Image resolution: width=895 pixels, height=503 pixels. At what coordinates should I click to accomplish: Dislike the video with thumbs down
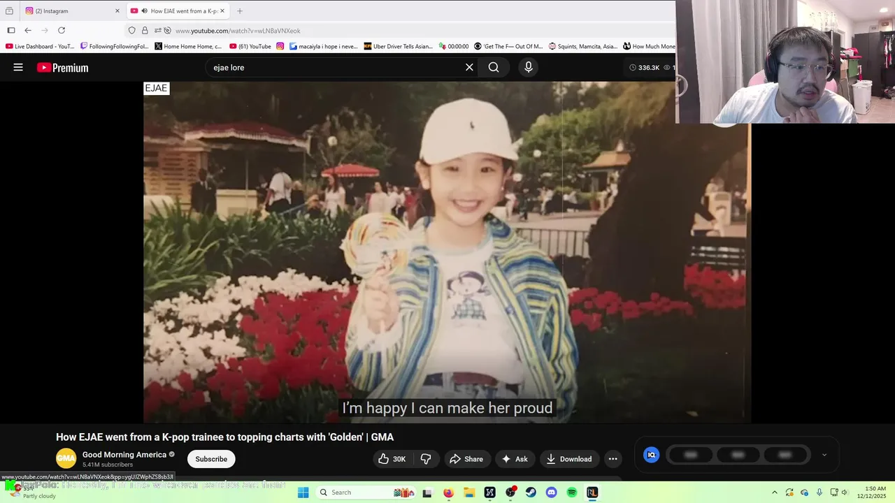[x=425, y=459]
